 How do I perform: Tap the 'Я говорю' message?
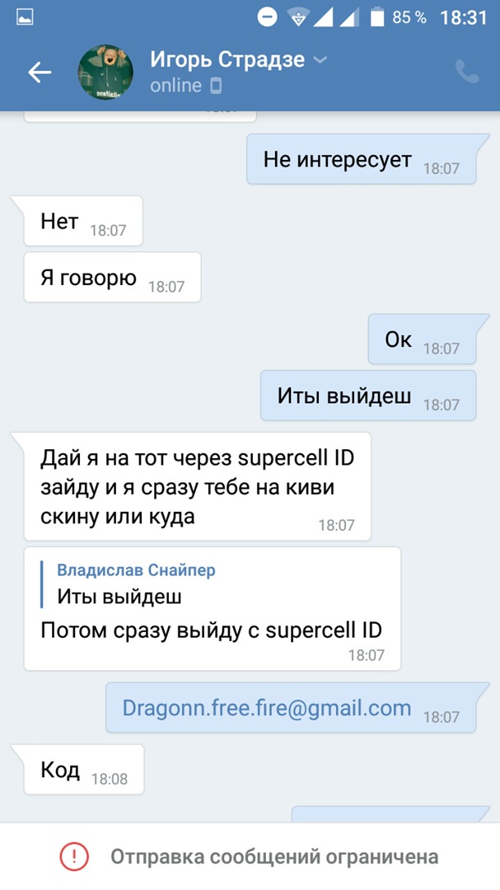coord(112,278)
